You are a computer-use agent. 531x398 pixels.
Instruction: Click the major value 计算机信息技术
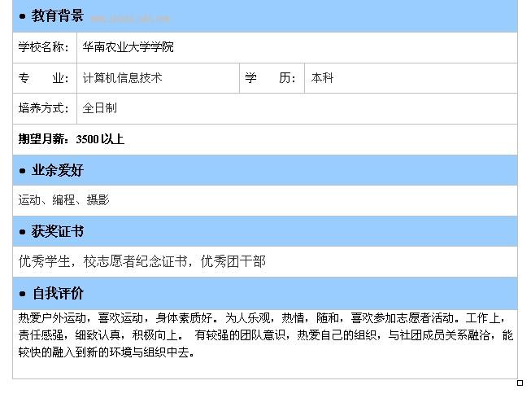coord(122,78)
